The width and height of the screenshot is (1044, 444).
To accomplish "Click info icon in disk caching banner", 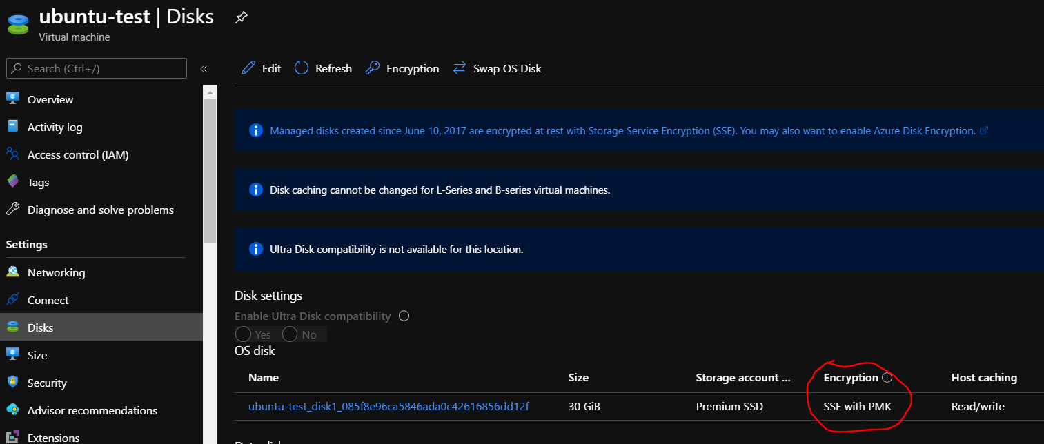I will click(x=256, y=190).
